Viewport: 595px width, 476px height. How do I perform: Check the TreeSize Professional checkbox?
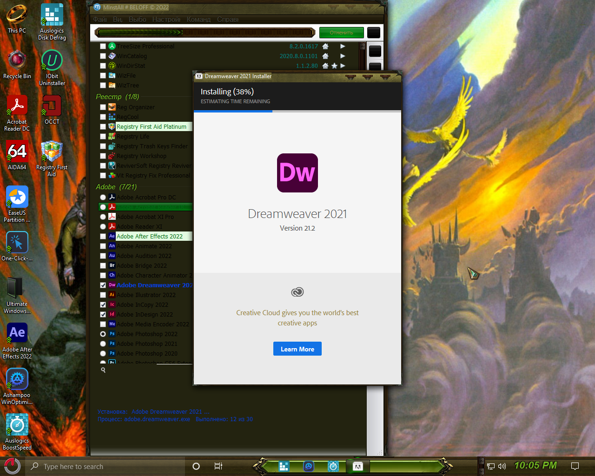pyautogui.click(x=103, y=46)
